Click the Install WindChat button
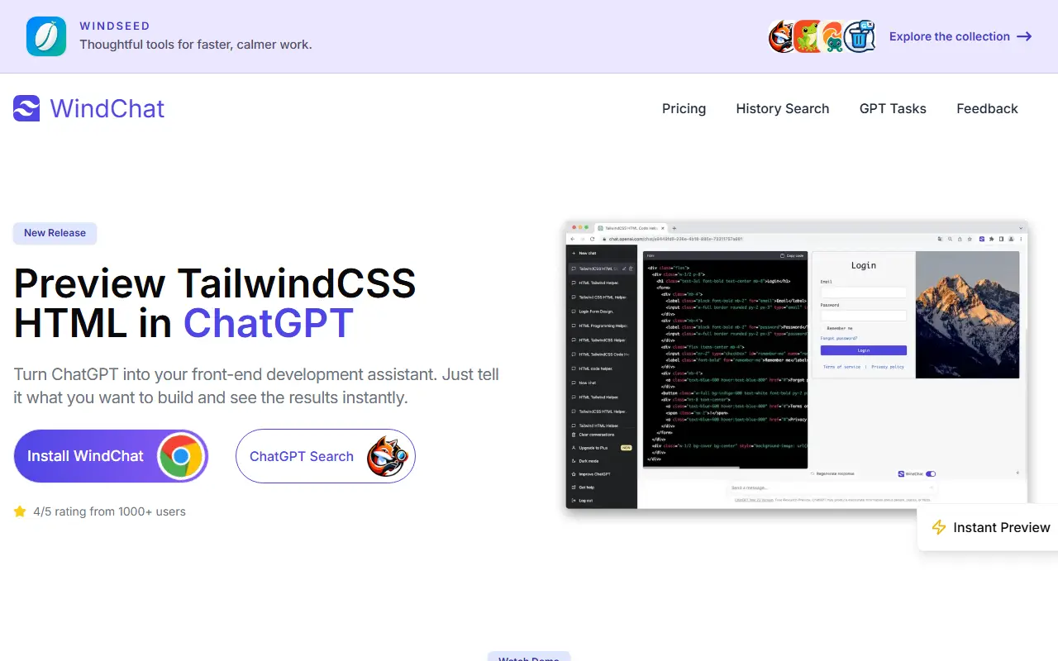This screenshot has height=661, width=1058. [111, 456]
